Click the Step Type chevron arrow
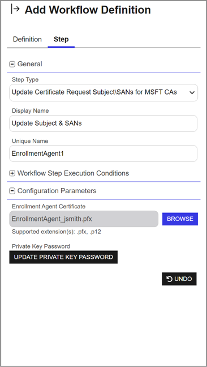 pyautogui.click(x=192, y=93)
